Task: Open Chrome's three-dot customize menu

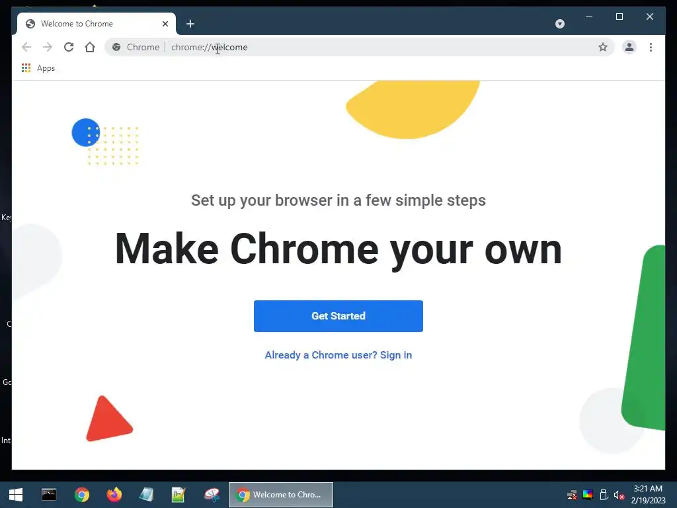Action: 651,47
